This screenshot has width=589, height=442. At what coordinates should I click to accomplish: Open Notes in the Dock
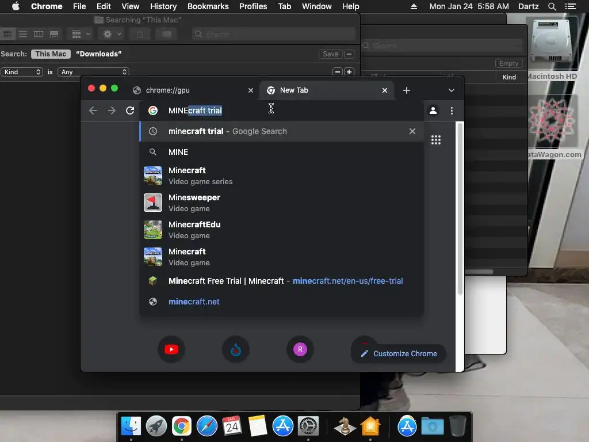point(257,426)
